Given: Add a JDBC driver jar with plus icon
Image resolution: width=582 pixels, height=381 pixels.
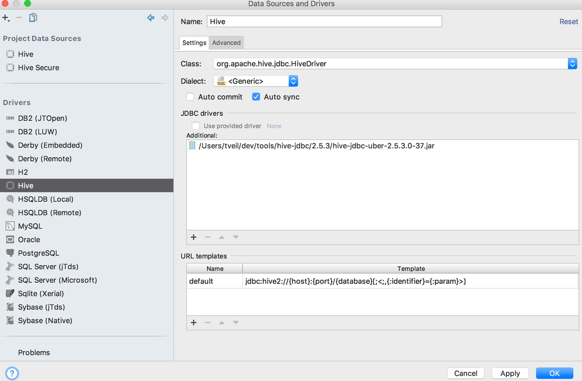Looking at the screenshot, I should pyautogui.click(x=194, y=237).
